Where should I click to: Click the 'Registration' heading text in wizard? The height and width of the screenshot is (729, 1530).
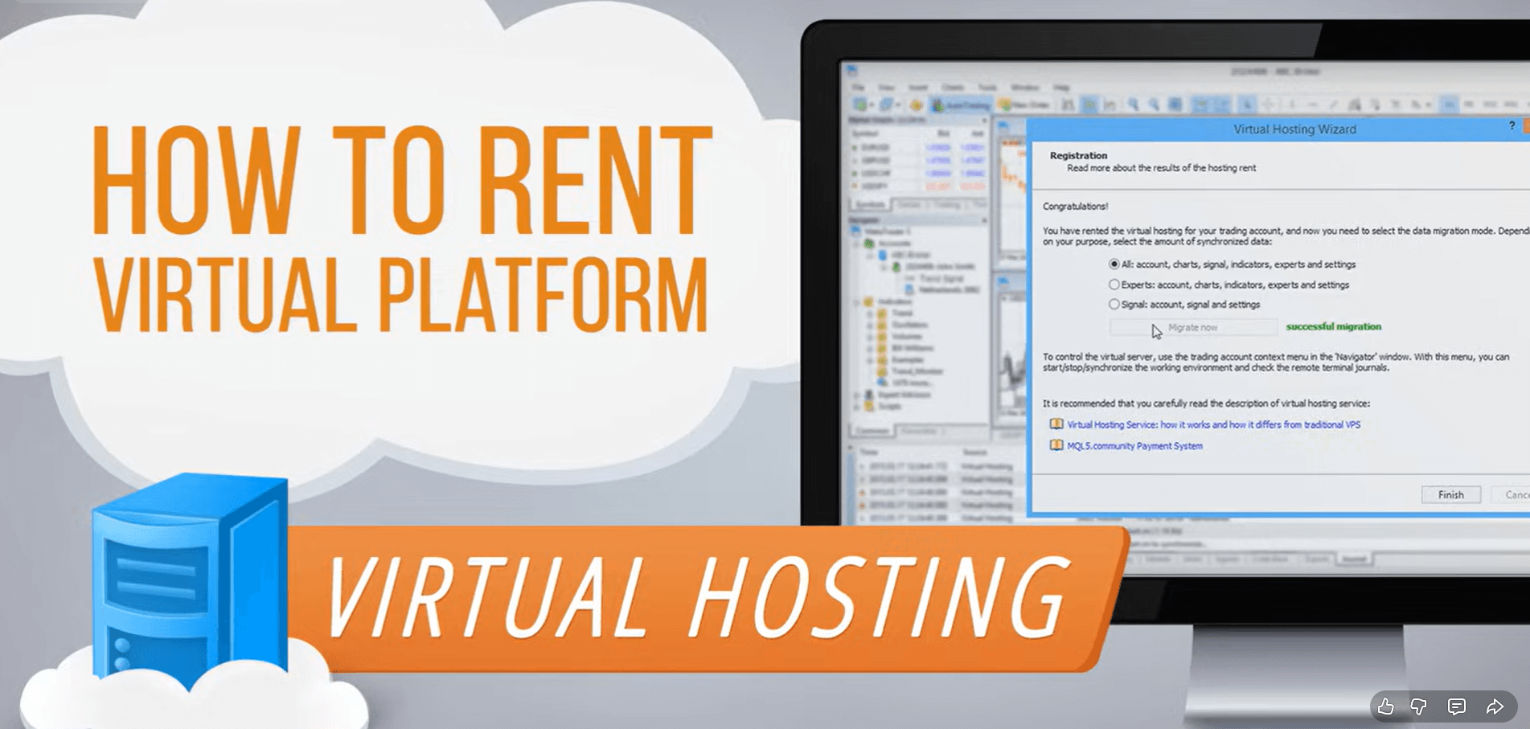(x=1078, y=155)
